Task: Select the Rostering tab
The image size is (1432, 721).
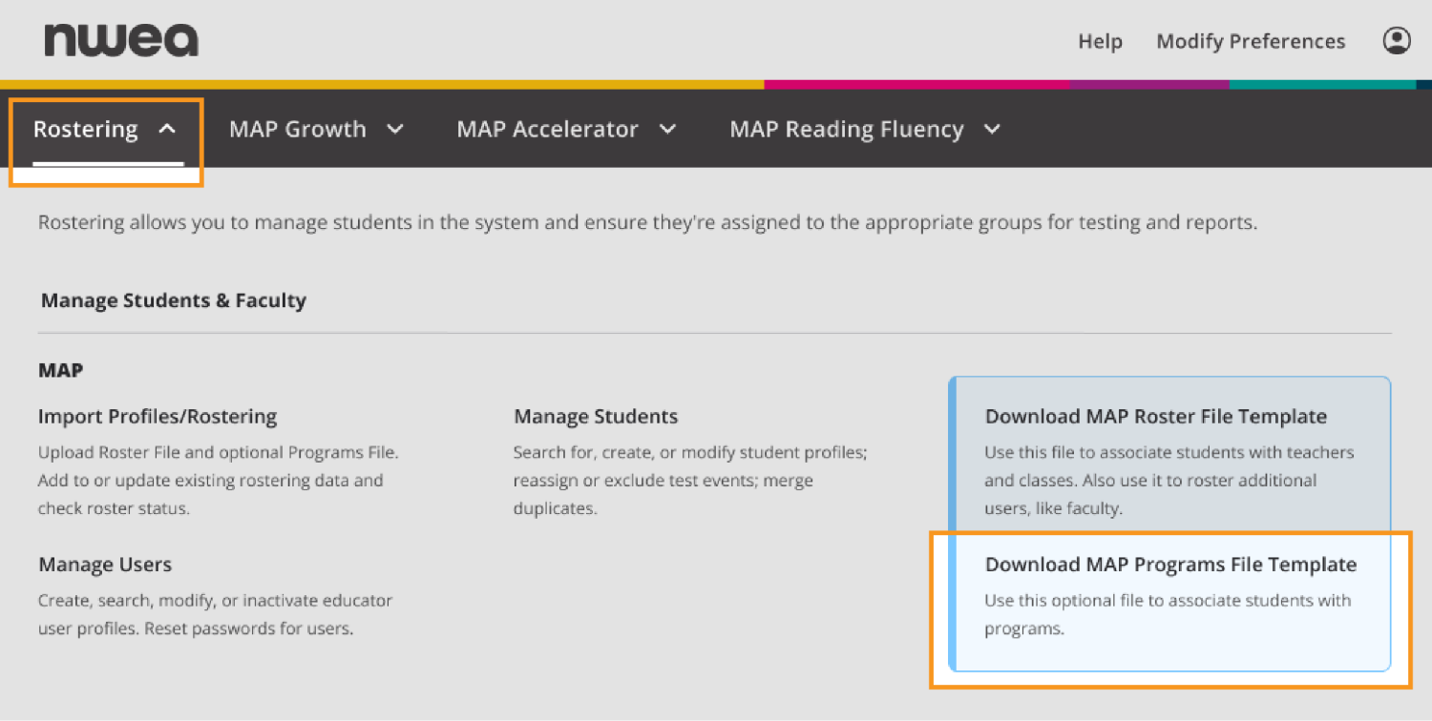Action: [x=85, y=128]
